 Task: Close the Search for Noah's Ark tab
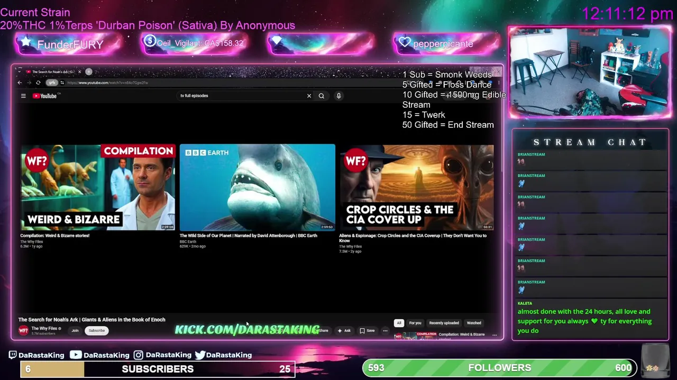pyautogui.click(x=79, y=71)
